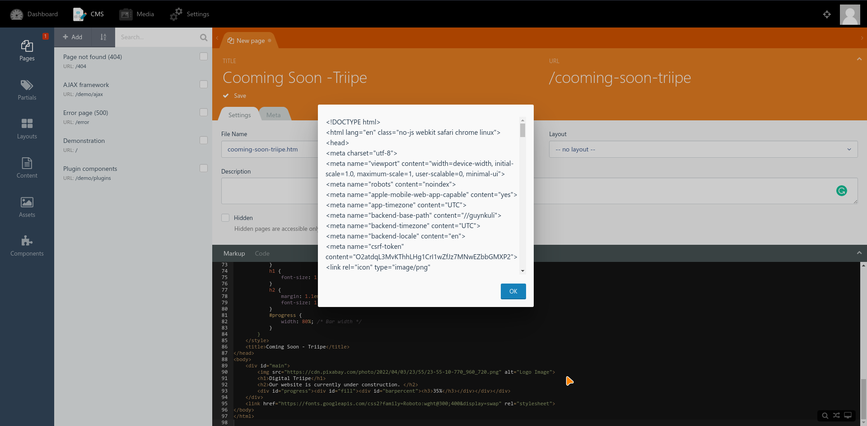Collapse the title and URL header panel
The height and width of the screenshot is (426, 867).
859,59
